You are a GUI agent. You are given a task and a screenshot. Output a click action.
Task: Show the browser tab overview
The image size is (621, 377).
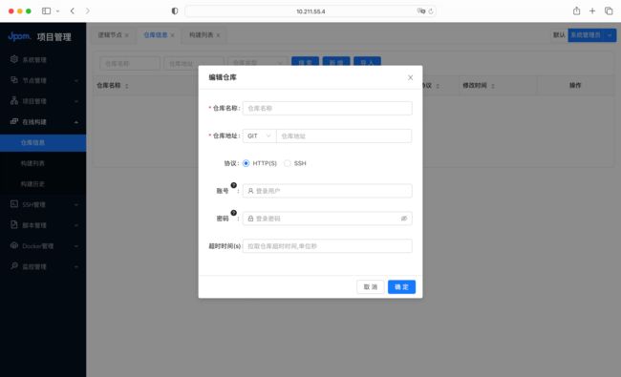pyautogui.click(x=609, y=11)
